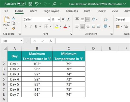The width and height of the screenshot is (130, 102).
Task: Apply the red Font Color
Action: point(65,26)
